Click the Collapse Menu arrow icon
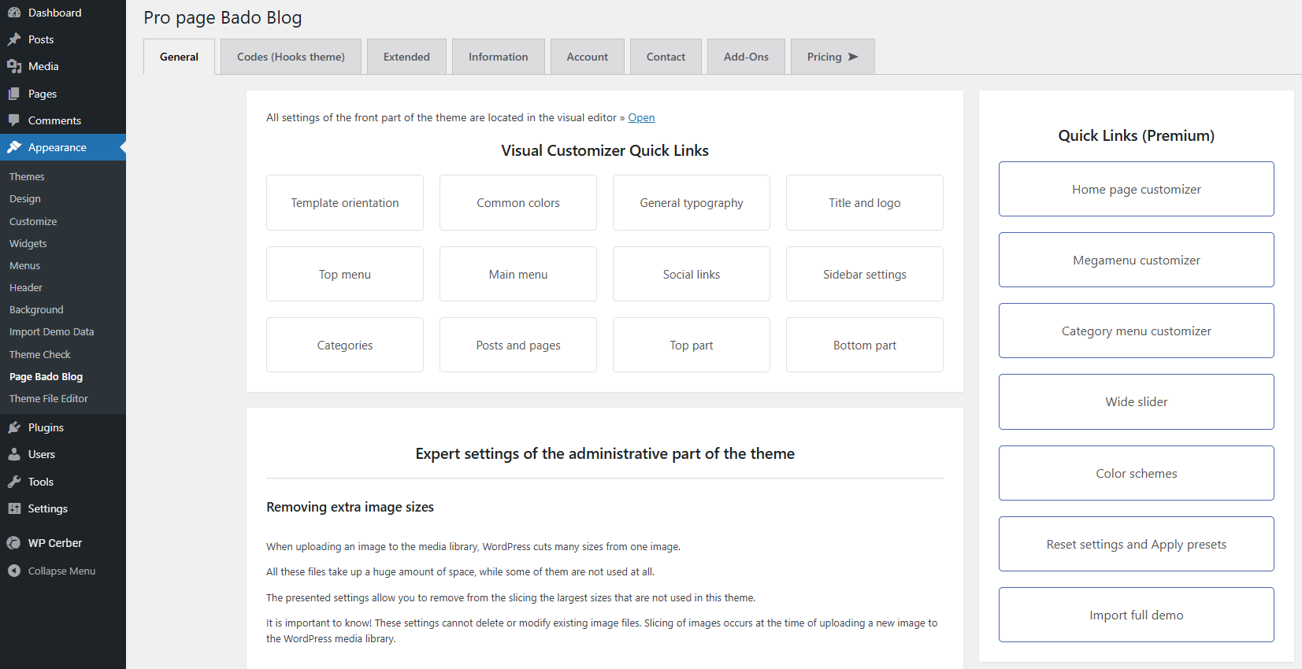Viewport: 1302px width, 669px height. [x=14, y=571]
